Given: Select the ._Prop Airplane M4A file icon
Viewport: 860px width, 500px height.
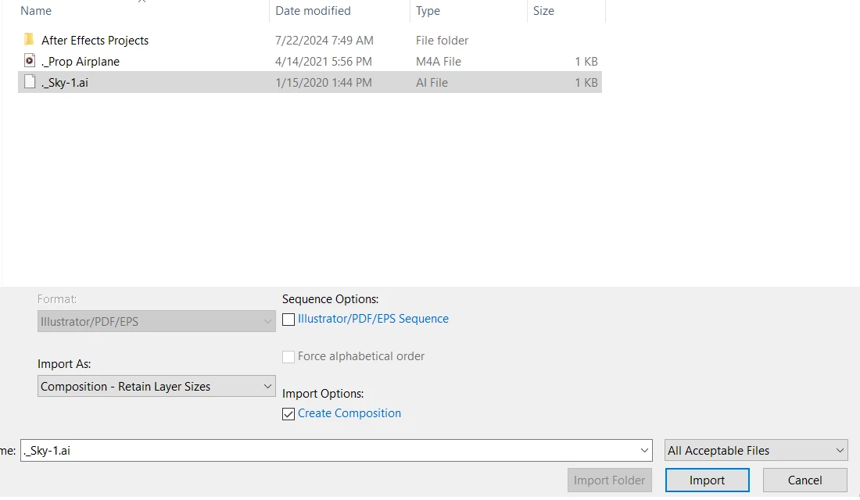Looking at the screenshot, I should [30, 60].
